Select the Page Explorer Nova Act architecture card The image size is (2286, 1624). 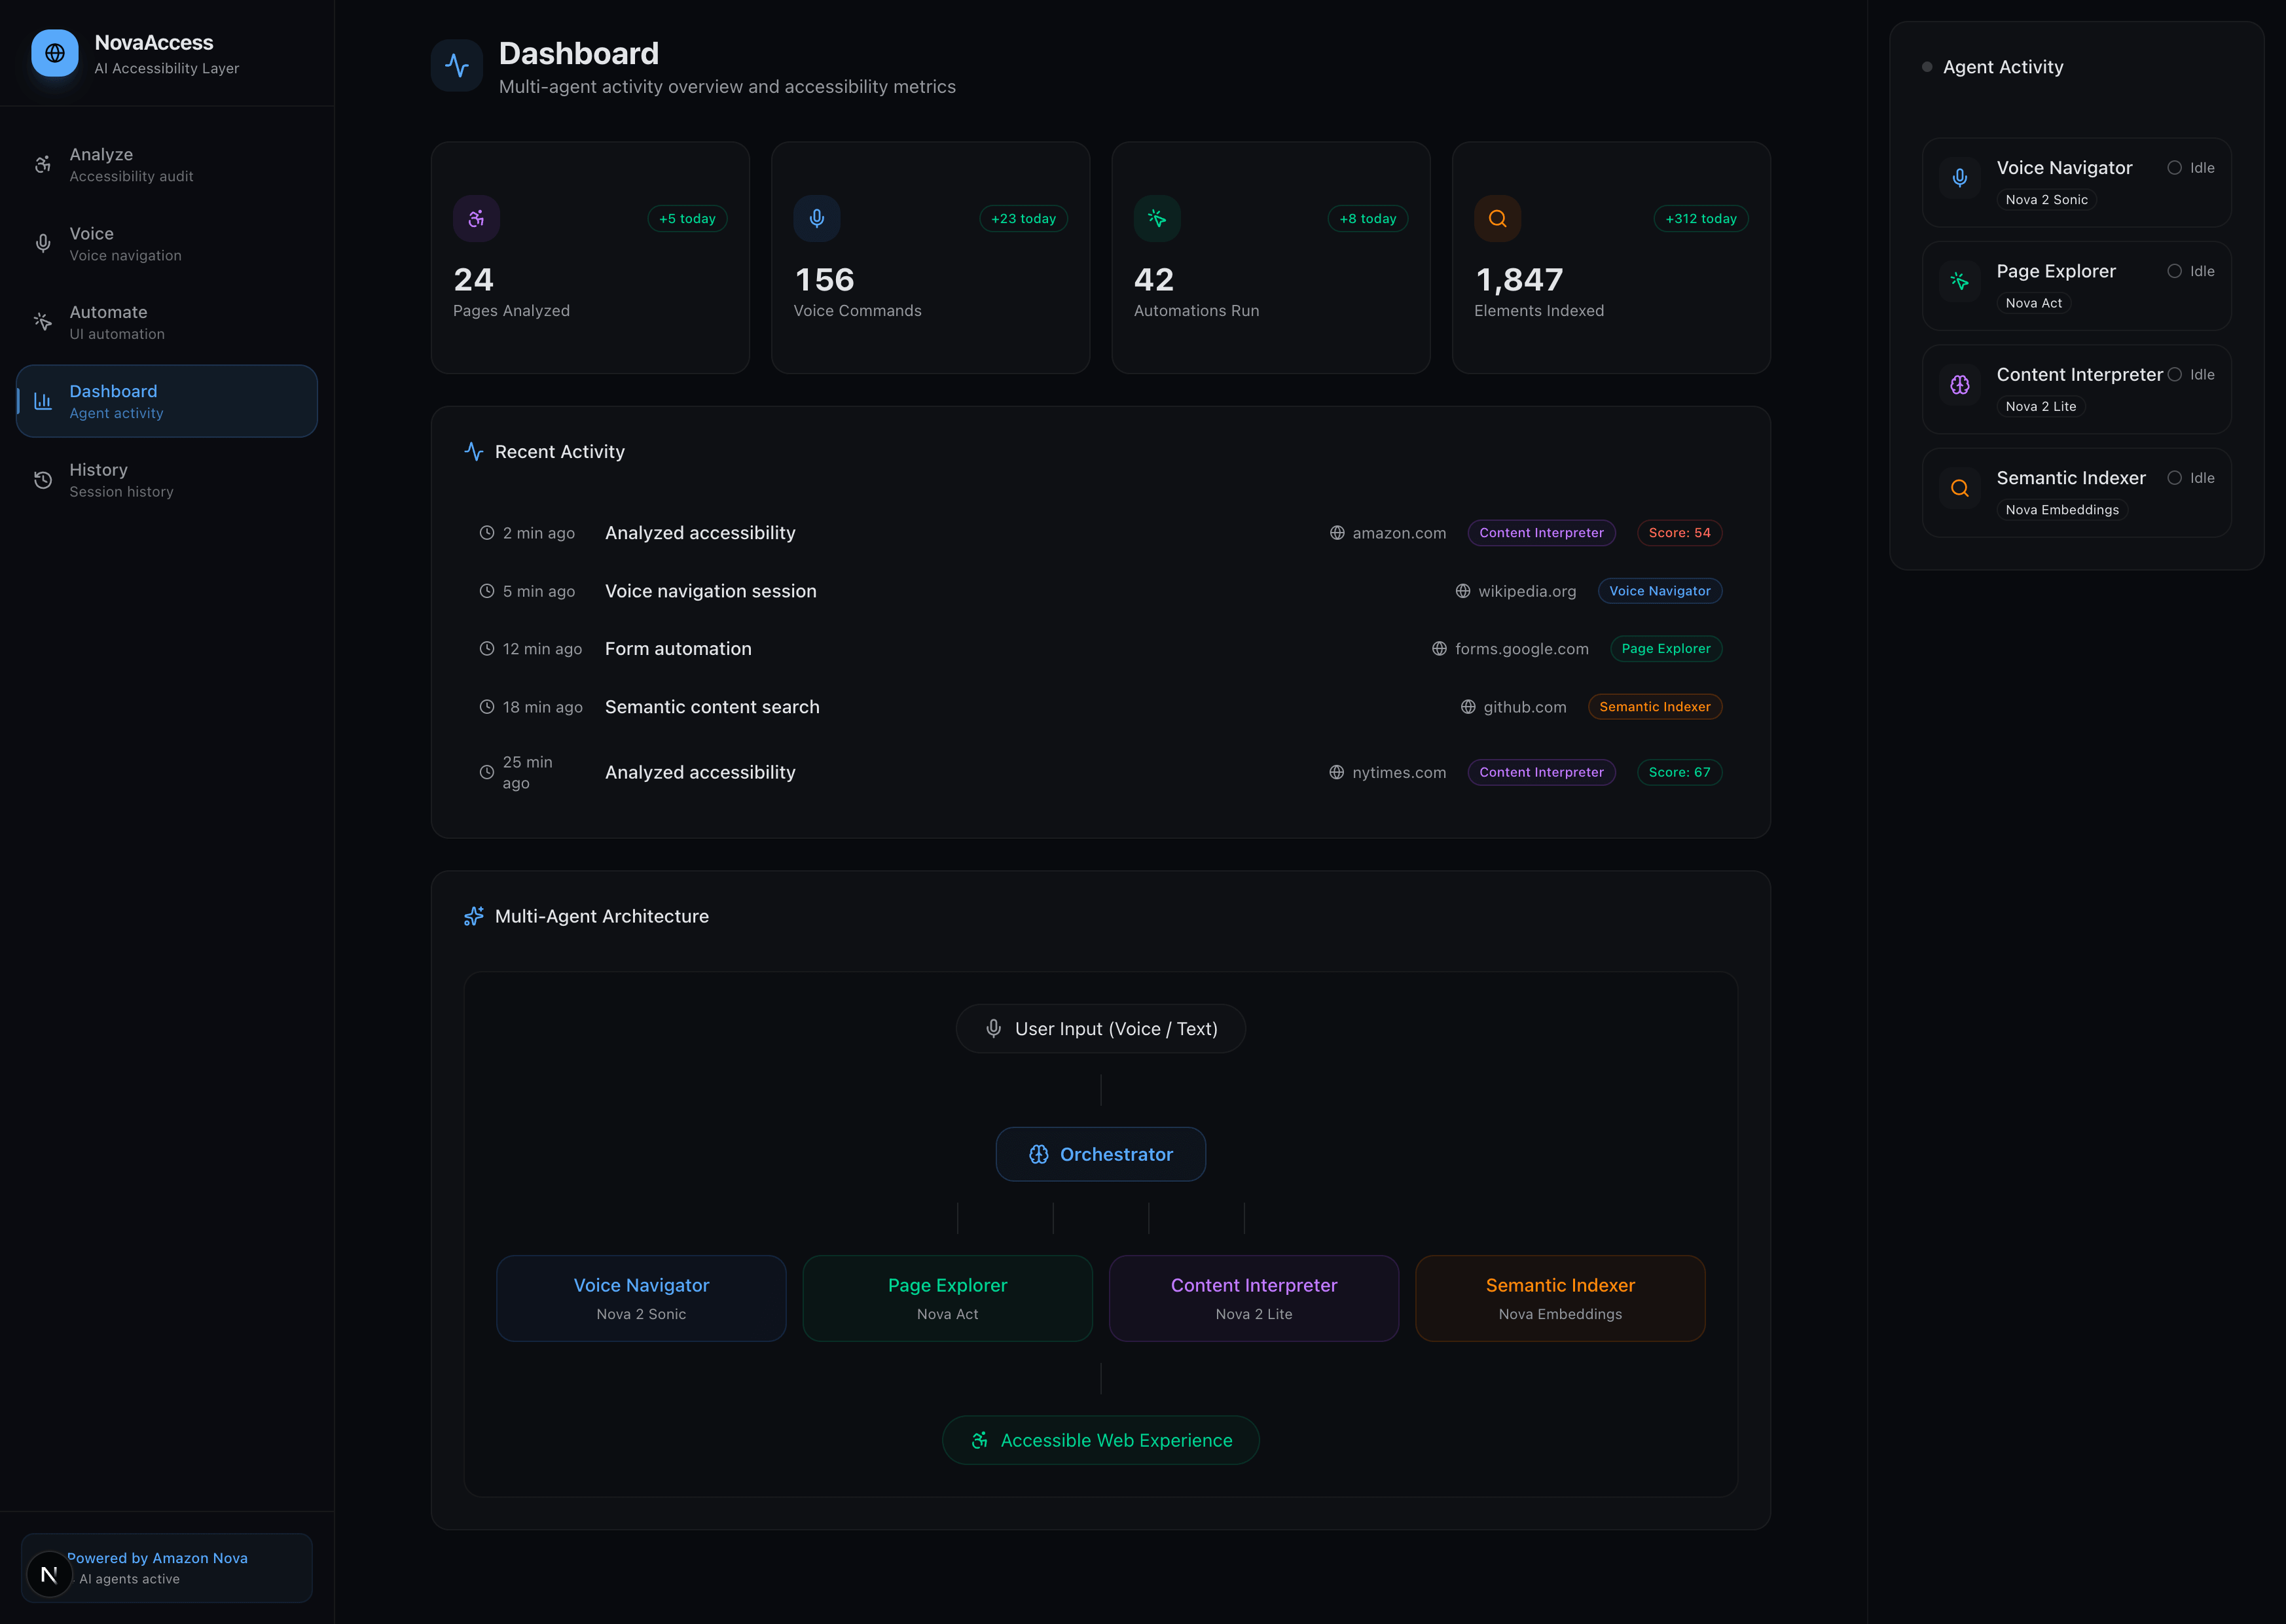point(947,1298)
